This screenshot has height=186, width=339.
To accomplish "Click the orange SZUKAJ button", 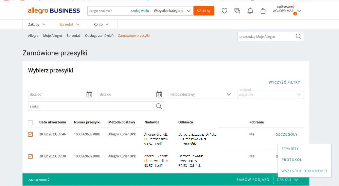I will (204, 11).
